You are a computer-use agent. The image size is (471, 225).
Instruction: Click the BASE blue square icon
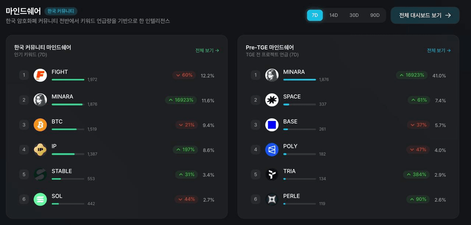pos(272,125)
